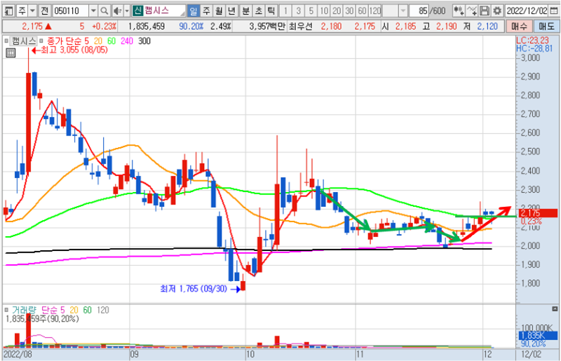Click the red 5 moving average legend
The image size is (561, 361).
[86, 41]
